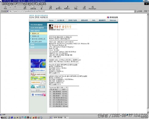Refresh the page using the toolbar icon
The height and width of the screenshot is (119, 149).
tap(33, 7)
